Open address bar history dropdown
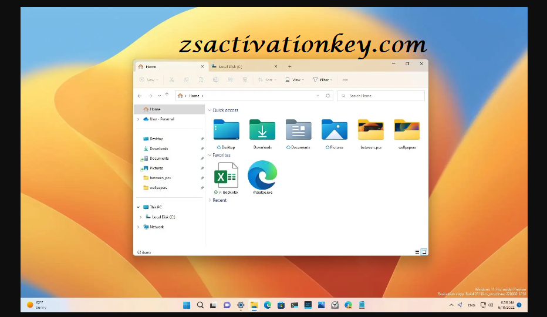547x317 pixels. 318,96
